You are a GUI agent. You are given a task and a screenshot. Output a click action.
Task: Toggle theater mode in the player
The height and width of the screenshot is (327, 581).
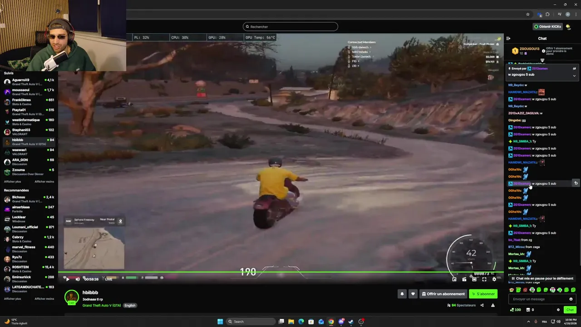[474, 279]
